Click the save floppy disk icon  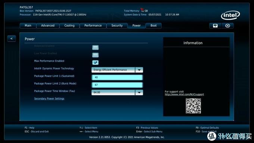pos(215,26)
